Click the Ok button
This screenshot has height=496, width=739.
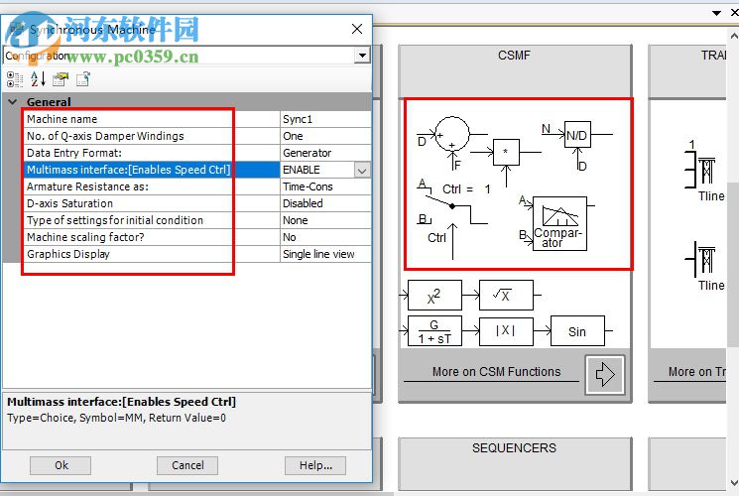tap(61, 465)
